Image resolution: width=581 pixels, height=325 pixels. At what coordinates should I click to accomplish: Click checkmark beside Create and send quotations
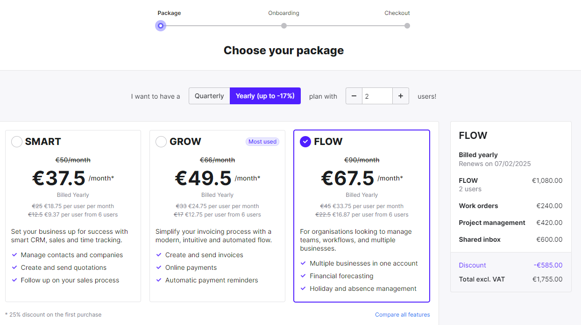click(x=14, y=267)
